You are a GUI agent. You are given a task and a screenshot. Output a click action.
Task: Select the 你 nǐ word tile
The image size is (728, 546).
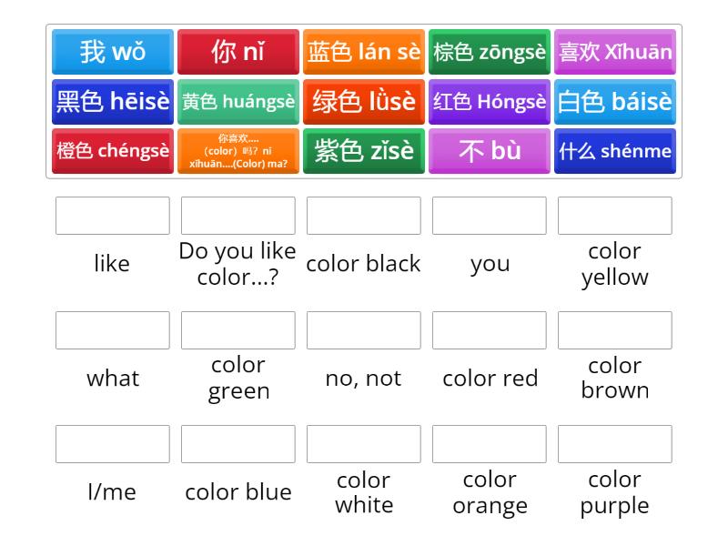click(x=238, y=53)
